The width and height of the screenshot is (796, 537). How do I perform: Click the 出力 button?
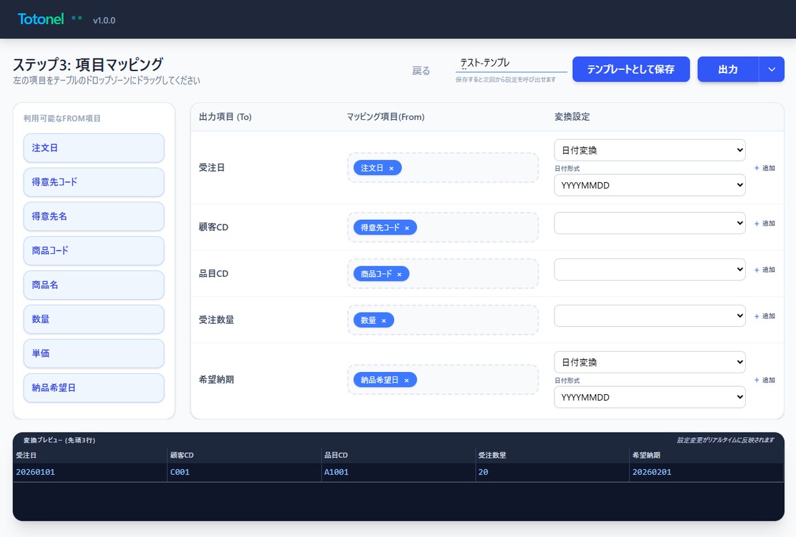click(728, 69)
